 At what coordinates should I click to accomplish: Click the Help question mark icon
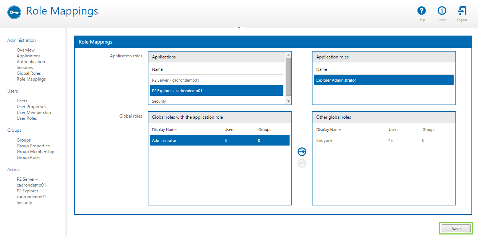pos(422,11)
